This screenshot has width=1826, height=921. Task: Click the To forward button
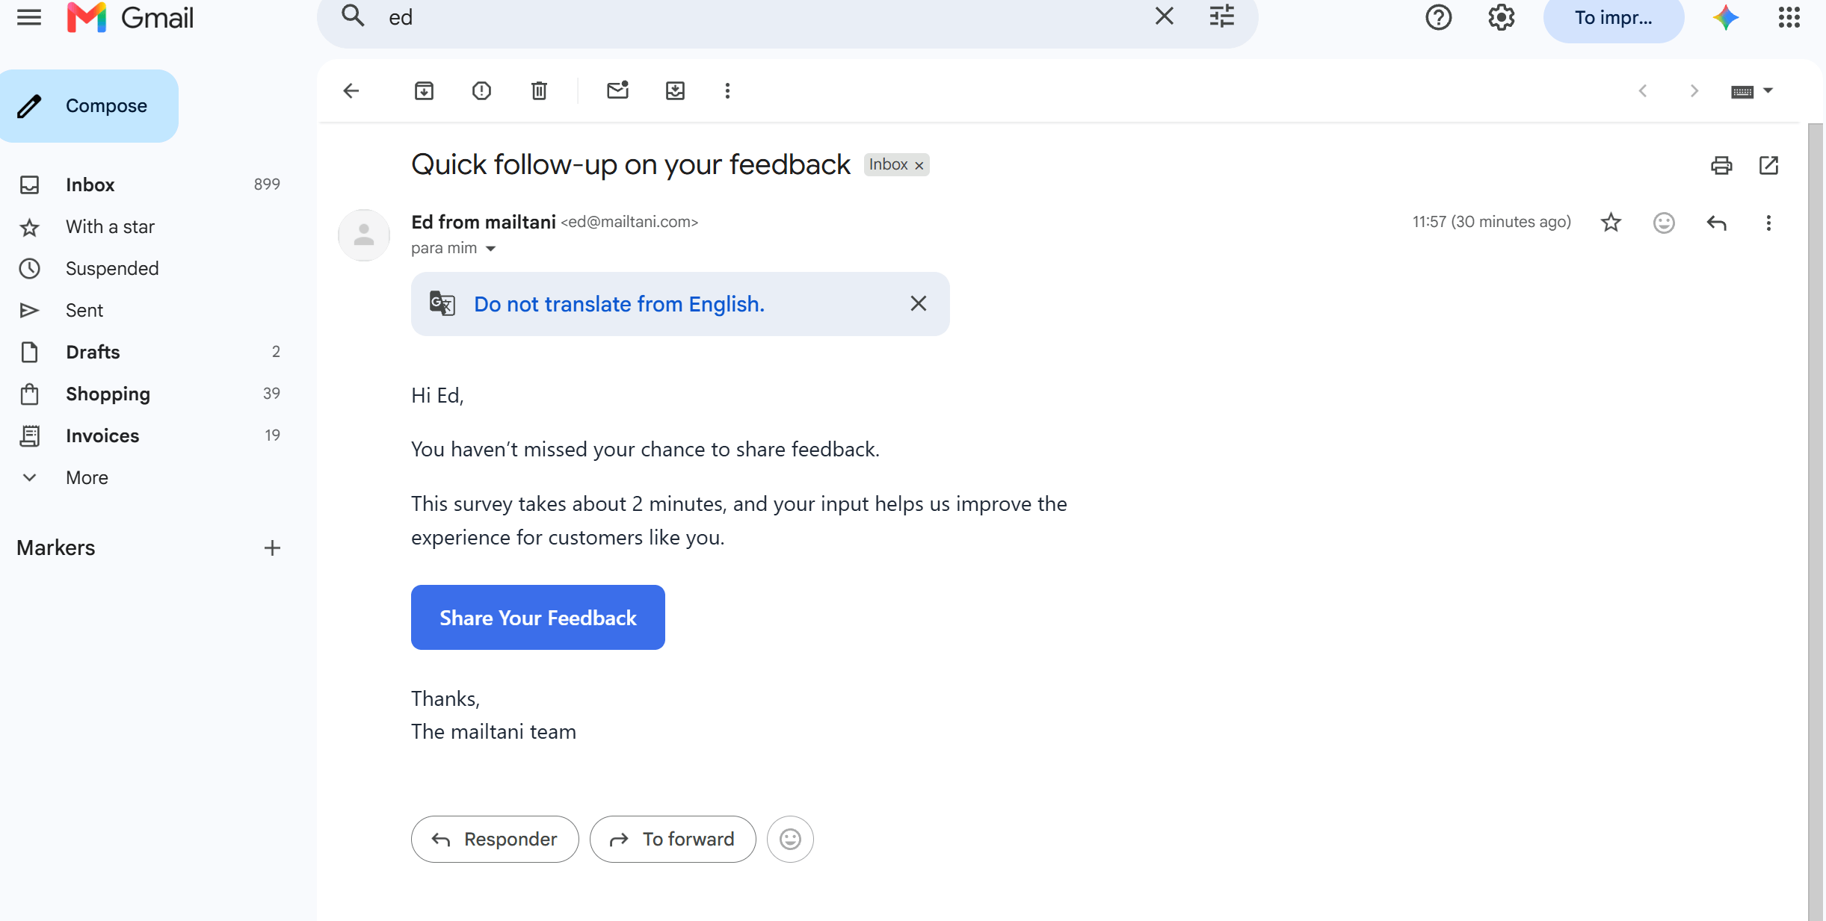(673, 839)
